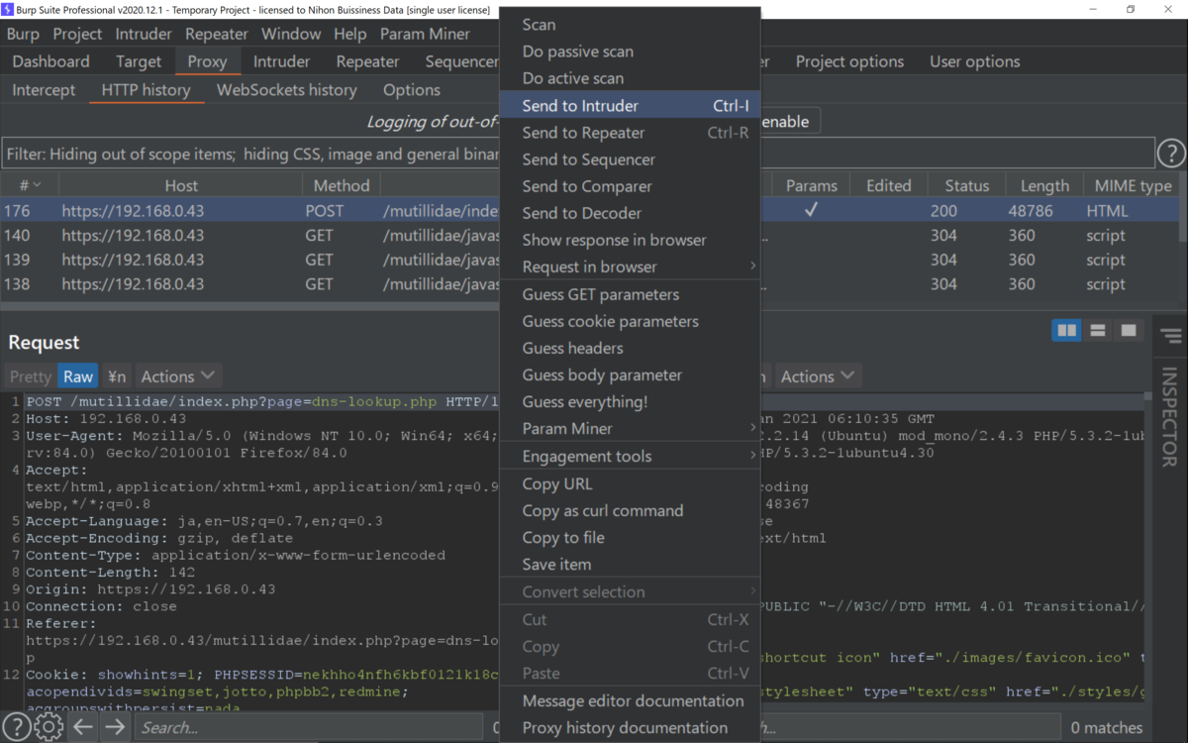The width and height of the screenshot is (1188, 743).
Task: Choose Send to Comparer
Action: [630, 185]
